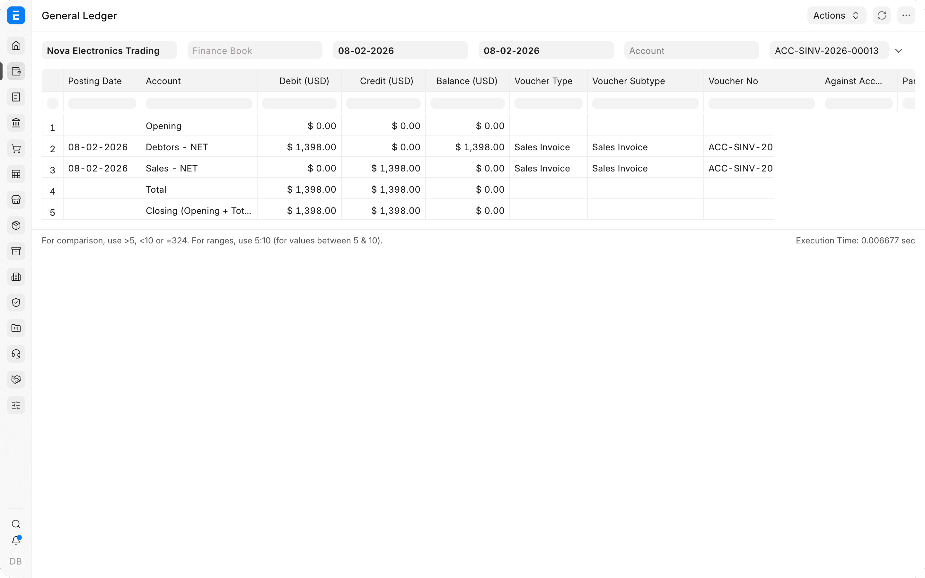
Task: Open the office building sidebar icon
Action: [x=16, y=277]
